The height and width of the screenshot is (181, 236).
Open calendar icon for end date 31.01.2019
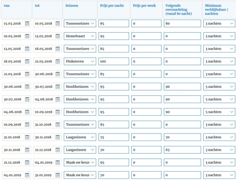[x=57, y=175]
